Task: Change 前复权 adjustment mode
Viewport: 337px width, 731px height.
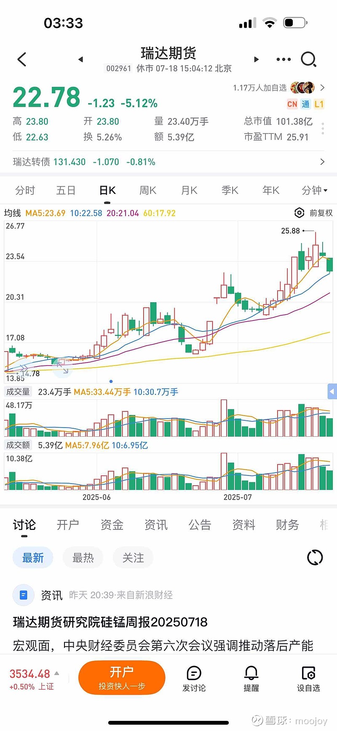Action: point(321,213)
